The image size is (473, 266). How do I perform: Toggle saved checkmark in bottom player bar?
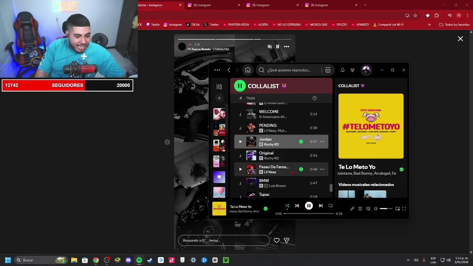(x=265, y=209)
